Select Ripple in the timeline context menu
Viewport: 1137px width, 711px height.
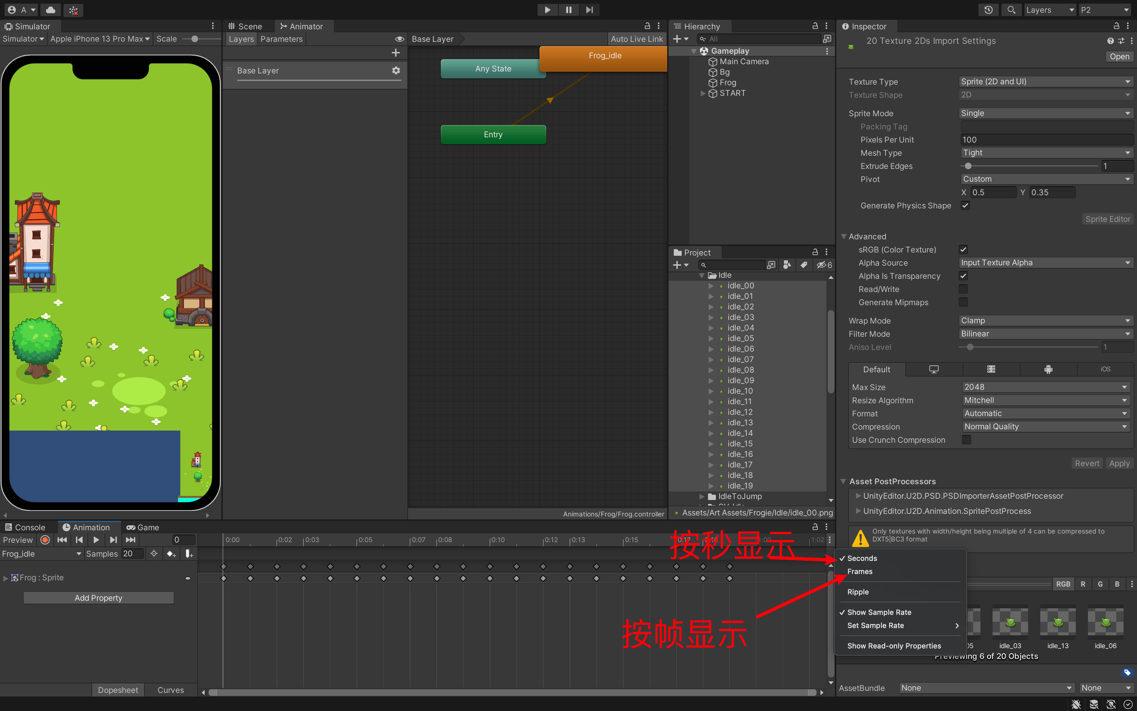click(858, 592)
